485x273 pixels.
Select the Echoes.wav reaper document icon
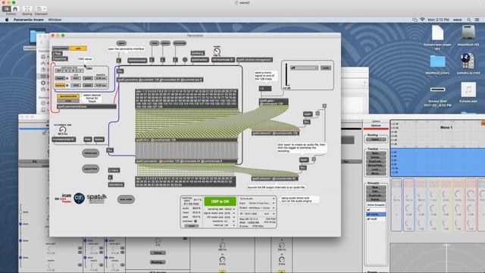point(437,33)
